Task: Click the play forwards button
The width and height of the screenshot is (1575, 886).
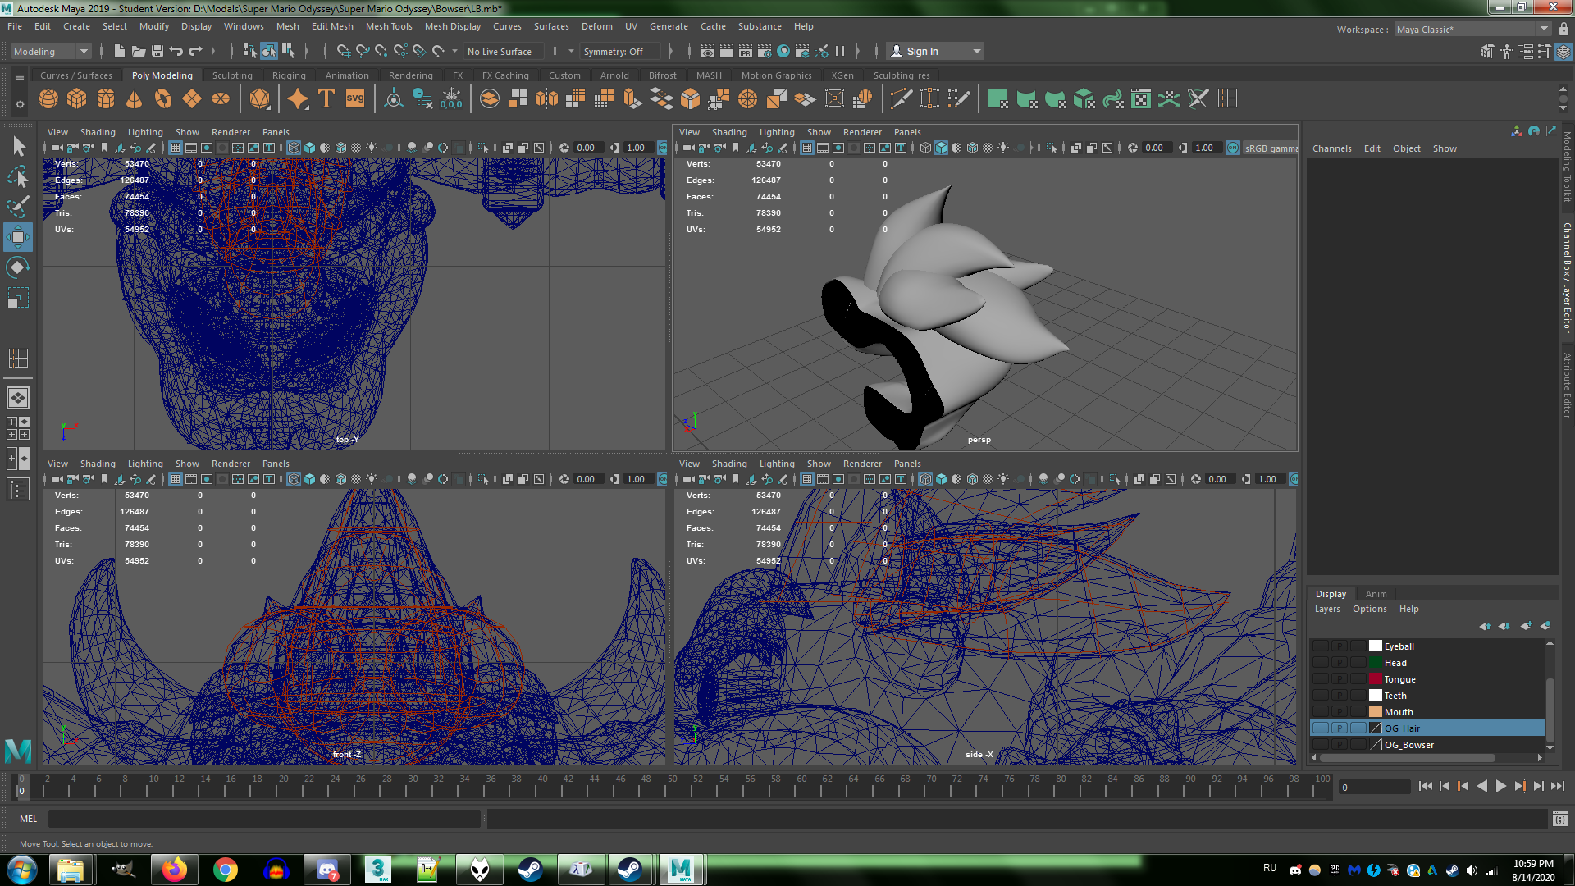Action: 1500,786
